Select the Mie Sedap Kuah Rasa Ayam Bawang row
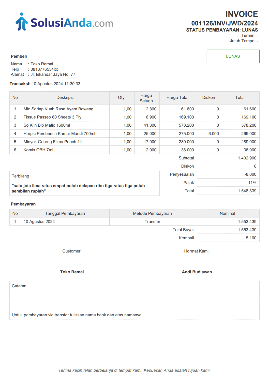This screenshot has width=268, height=386. click(x=58, y=109)
